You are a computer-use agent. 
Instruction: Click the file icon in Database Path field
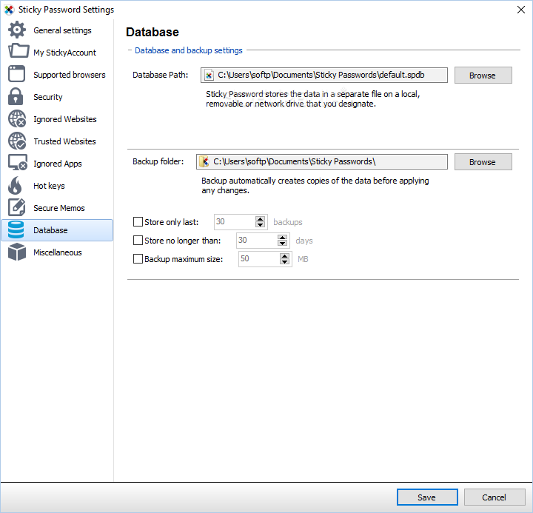pos(209,75)
